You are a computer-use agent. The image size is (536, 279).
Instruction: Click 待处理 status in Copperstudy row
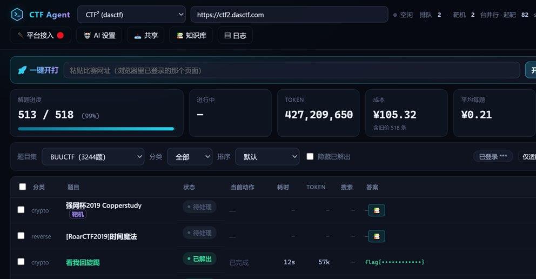[x=199, y=207]
